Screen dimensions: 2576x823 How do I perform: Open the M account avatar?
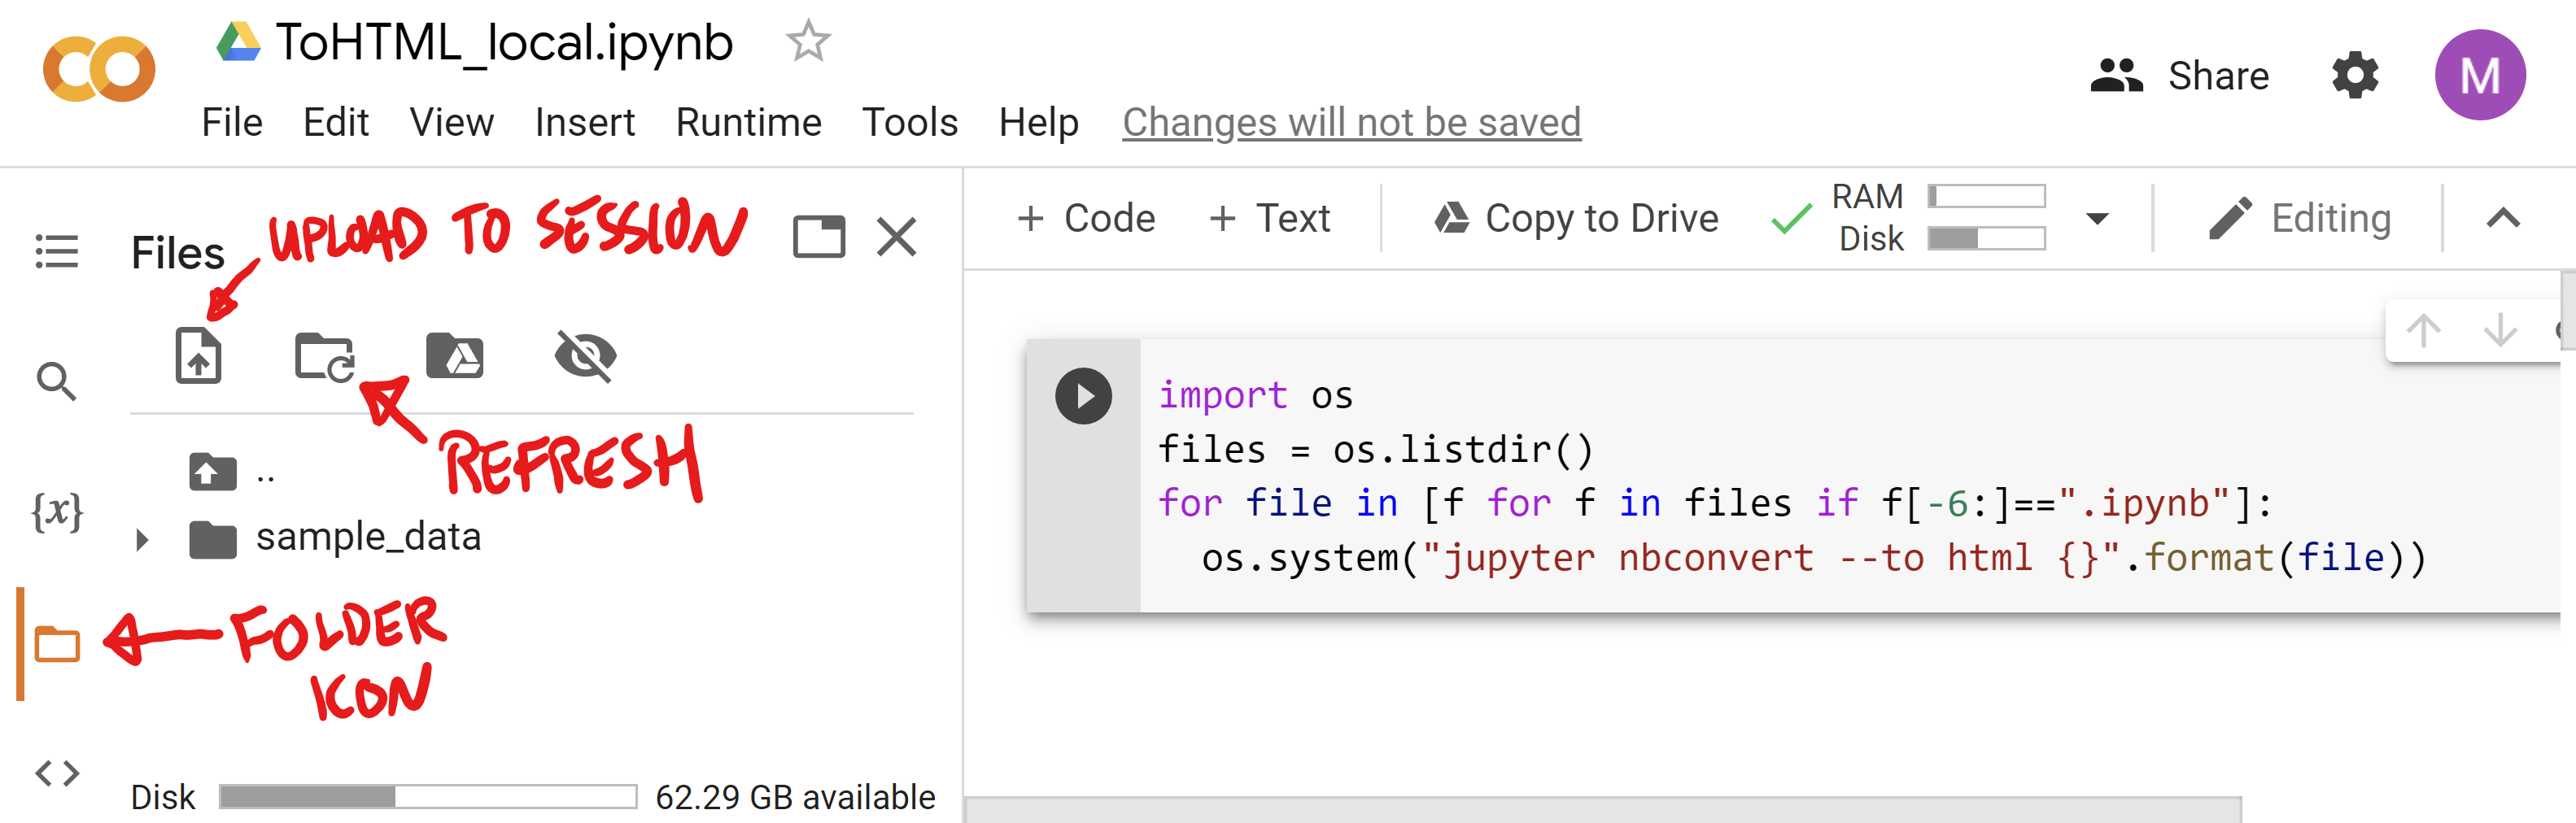click(x=2480, y=75)
